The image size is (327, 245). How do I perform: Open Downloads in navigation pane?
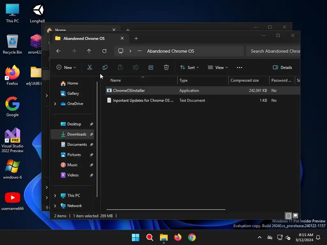tap(72, 134)
